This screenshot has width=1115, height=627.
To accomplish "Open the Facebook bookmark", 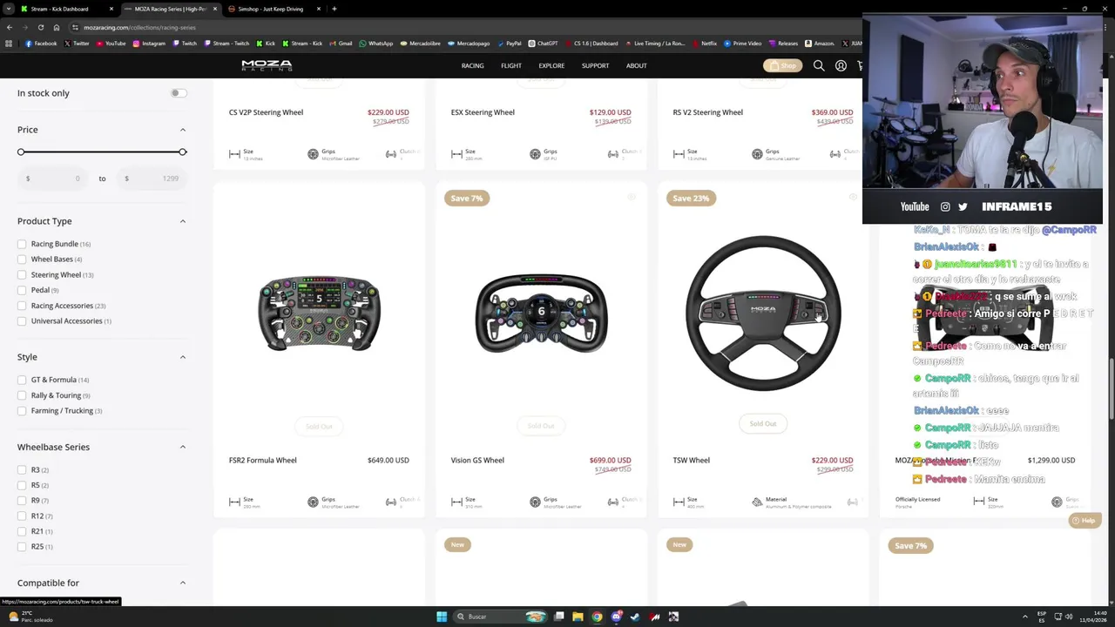I will pos(41,43).
